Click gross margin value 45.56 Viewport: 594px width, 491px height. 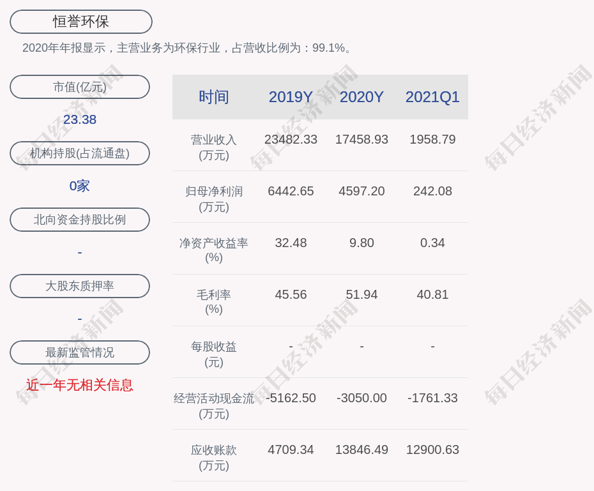(291, 294)
